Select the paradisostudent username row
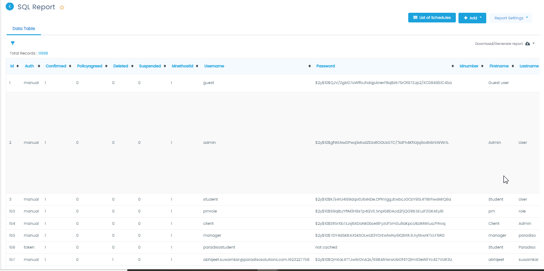The width and height of the screenshot is (544, 271). tap(219, 247)
